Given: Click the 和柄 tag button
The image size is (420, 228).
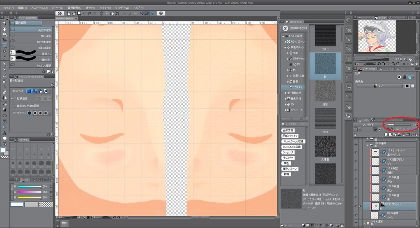Looking at the screenshot, I should (x=286, y=174).
